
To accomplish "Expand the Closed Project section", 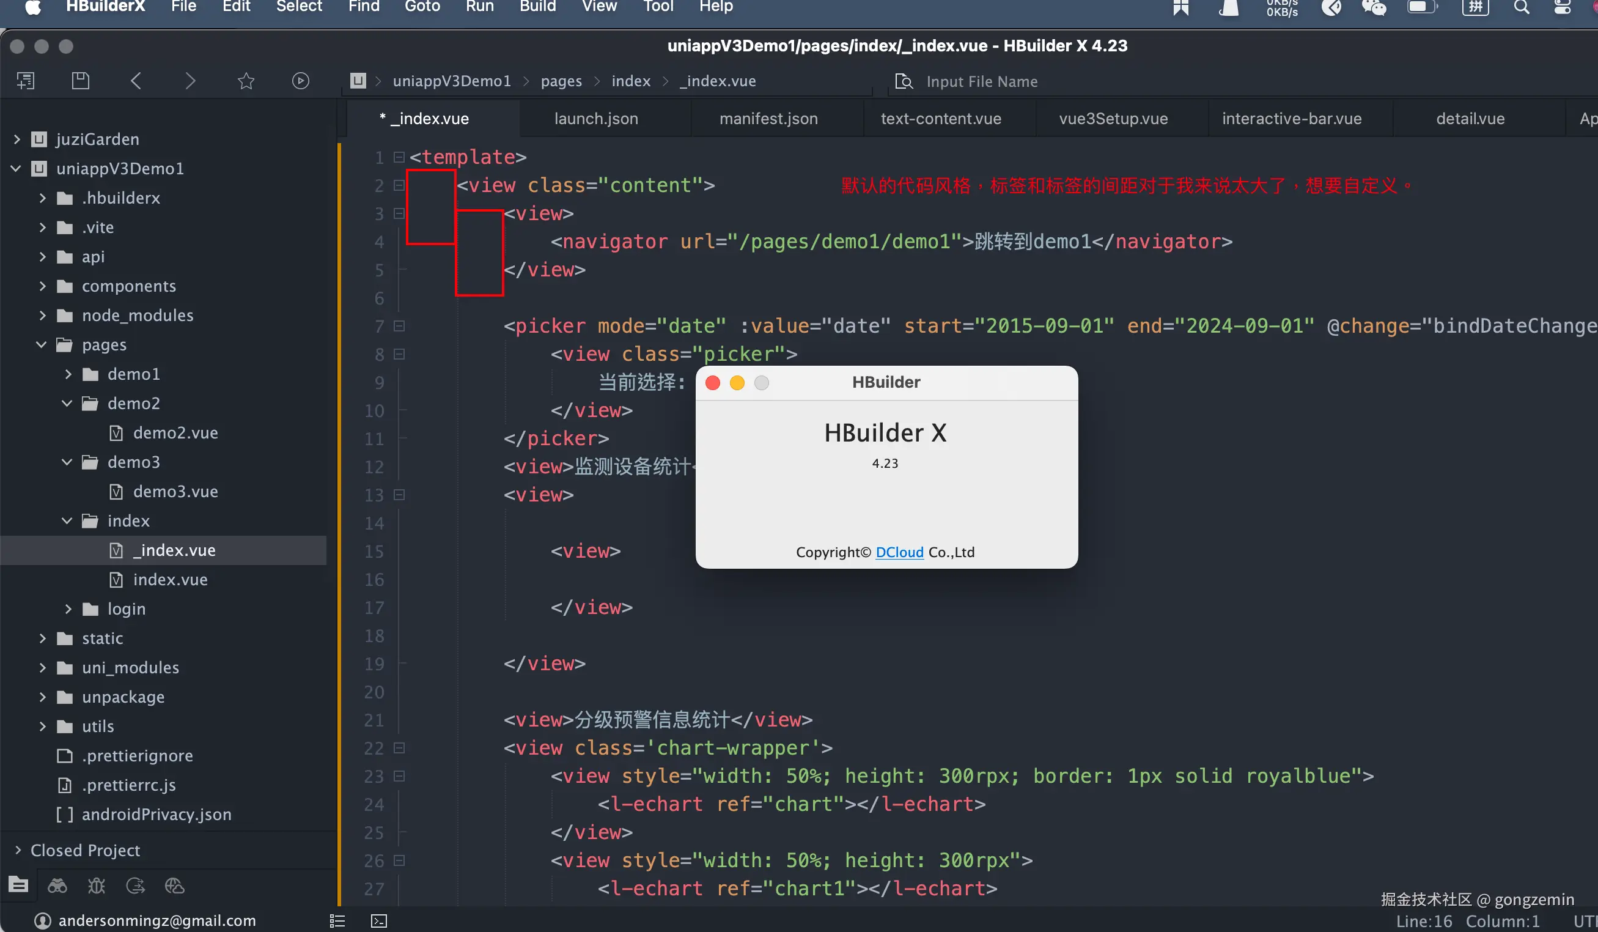I will pos(18,850).
